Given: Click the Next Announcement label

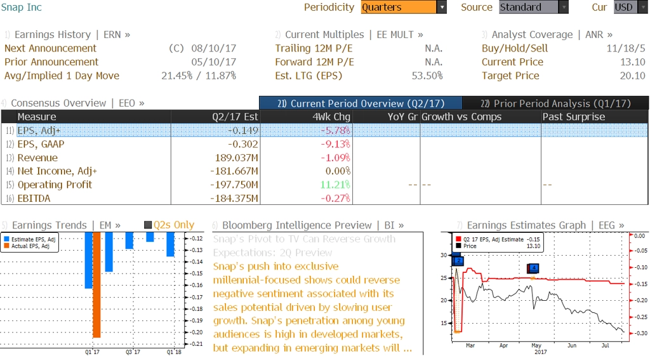Looking at the screenshot, I should tap(50, 48).
